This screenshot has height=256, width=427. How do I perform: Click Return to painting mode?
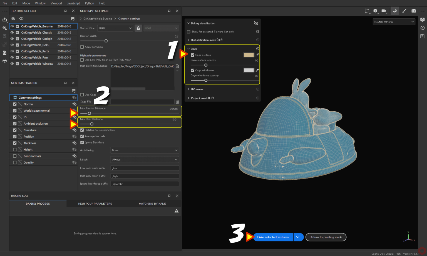[x=326, y=237]
